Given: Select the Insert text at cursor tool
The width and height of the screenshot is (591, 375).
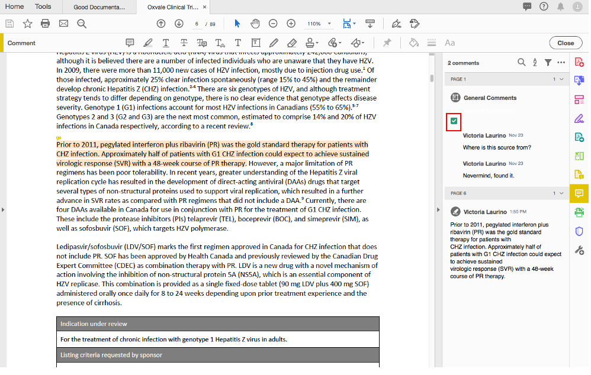Looking at the screenshot, I should tap(220, 43).
